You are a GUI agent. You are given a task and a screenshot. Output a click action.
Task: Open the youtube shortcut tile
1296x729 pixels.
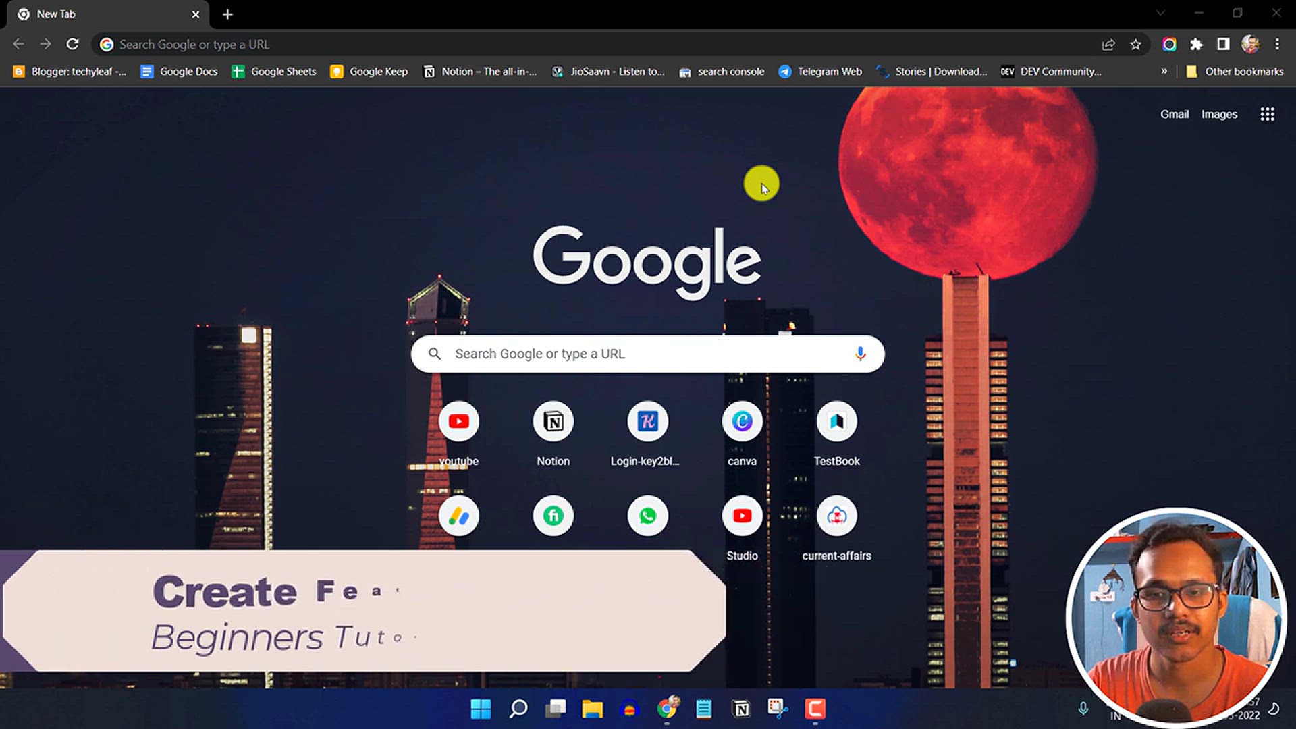tap(459, 422)
